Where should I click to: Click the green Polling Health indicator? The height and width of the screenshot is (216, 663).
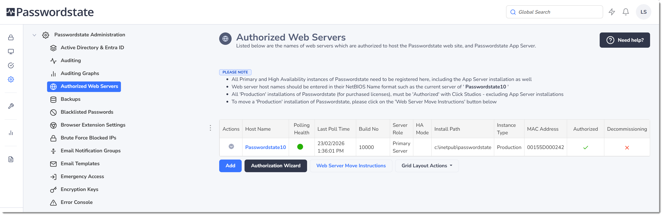(300, 147)
